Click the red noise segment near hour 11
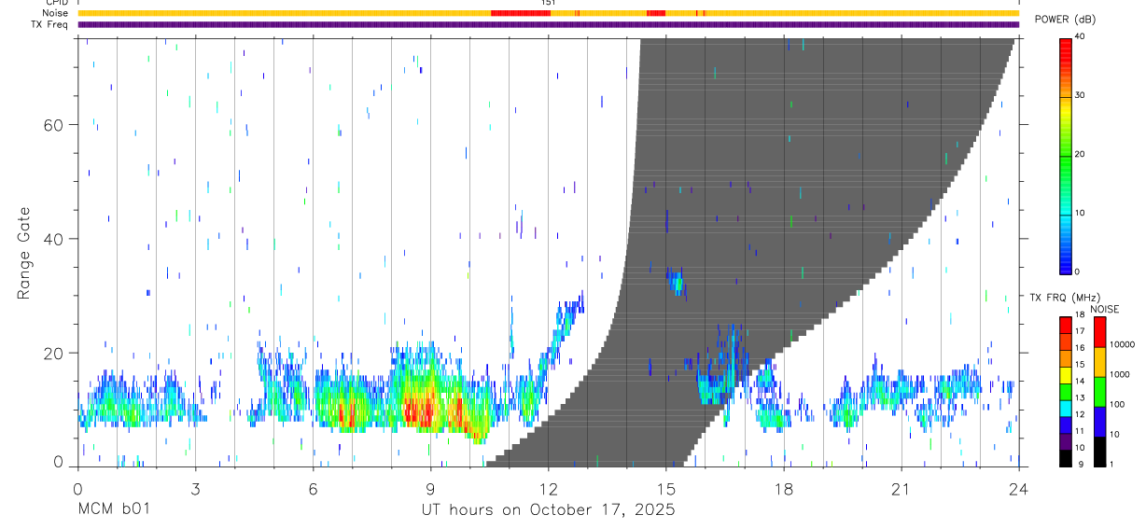1146x529 pixels. pos(519,13)
